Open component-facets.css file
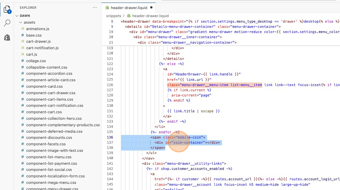Image resolution: width=340 pixels, height=190 pixels. tap(46, 144)
